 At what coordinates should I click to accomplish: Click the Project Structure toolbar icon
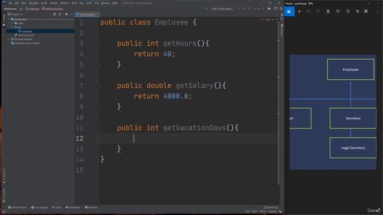pyautogui.click(x=276, y=9)
